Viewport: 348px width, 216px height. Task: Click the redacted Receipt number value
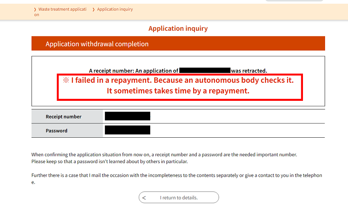coord(127,116)
